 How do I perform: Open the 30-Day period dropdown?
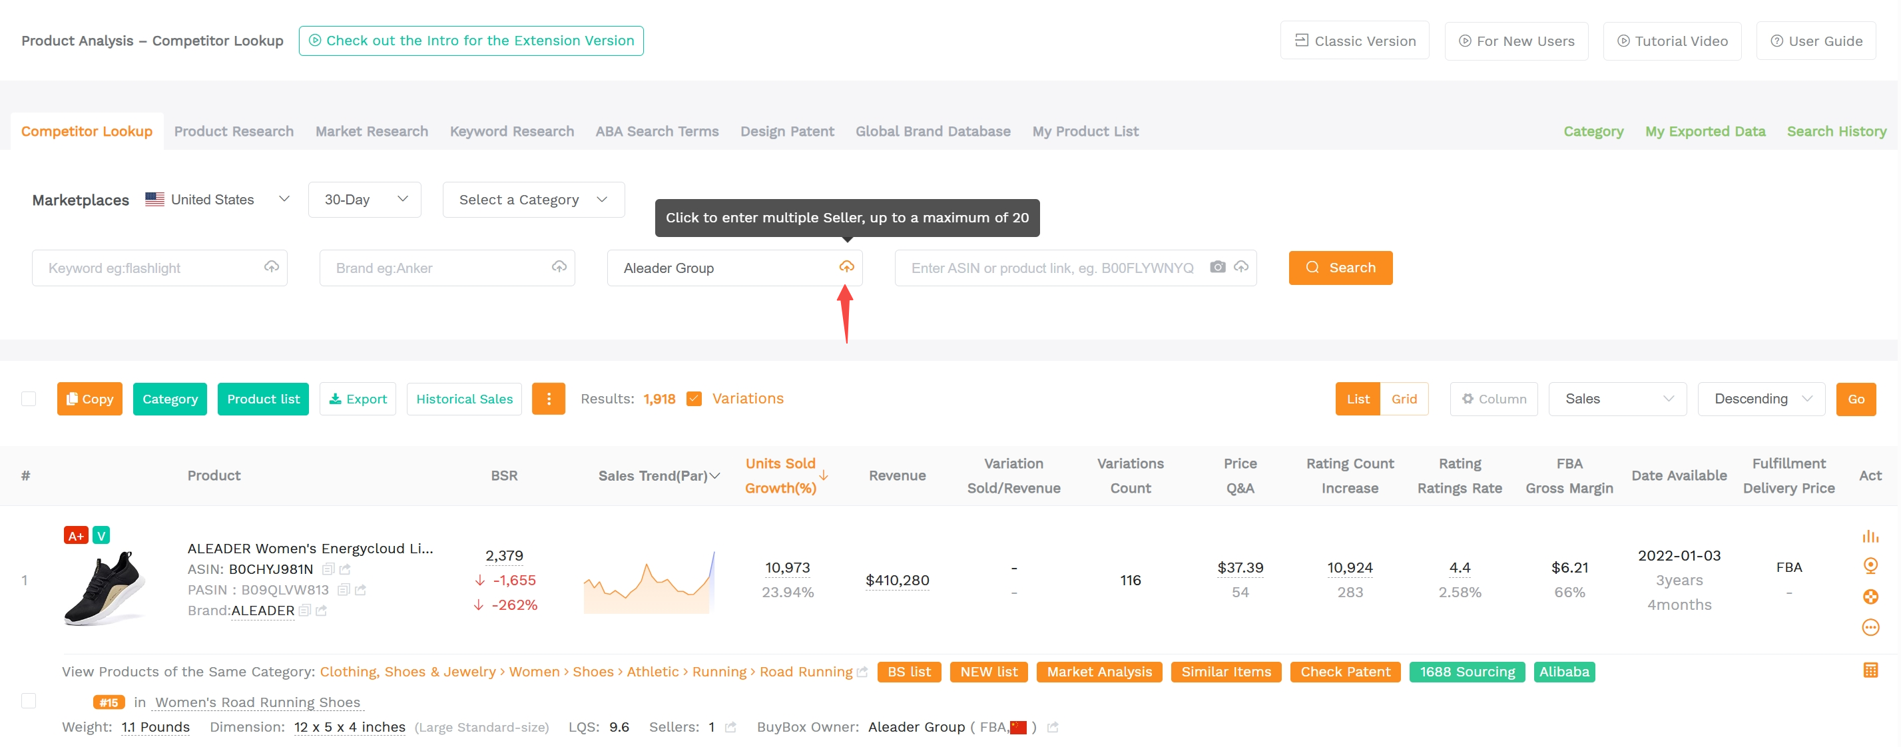point(366,199)
